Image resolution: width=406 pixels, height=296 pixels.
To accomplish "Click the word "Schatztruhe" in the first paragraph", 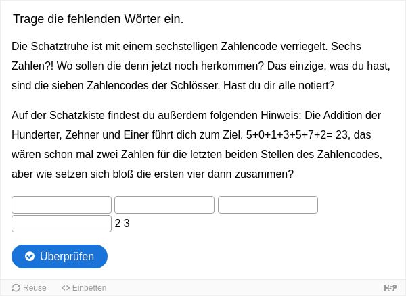I will pyautogui.click(x=60, y=46).
